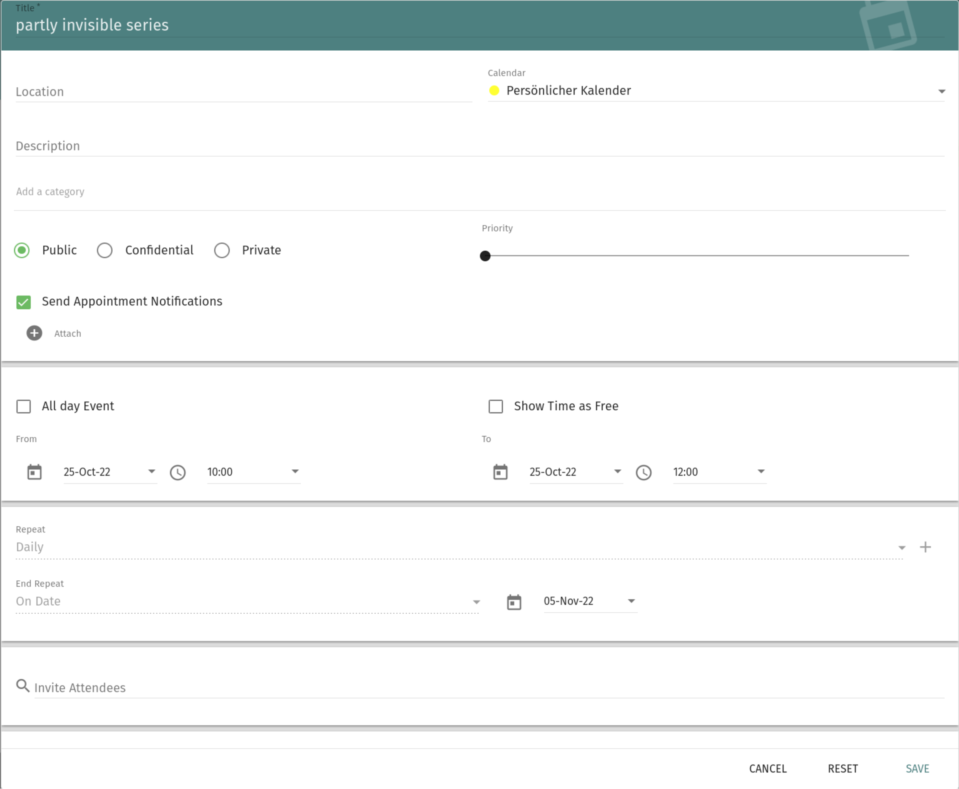Click the Invite Attendees search icon
Viewport: 959px width, 789px height.
tap(22, 685)
